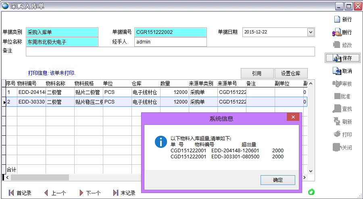Click inside the 备注 remarks field
The height and width of the screenshot is (199, 363).
169,52
